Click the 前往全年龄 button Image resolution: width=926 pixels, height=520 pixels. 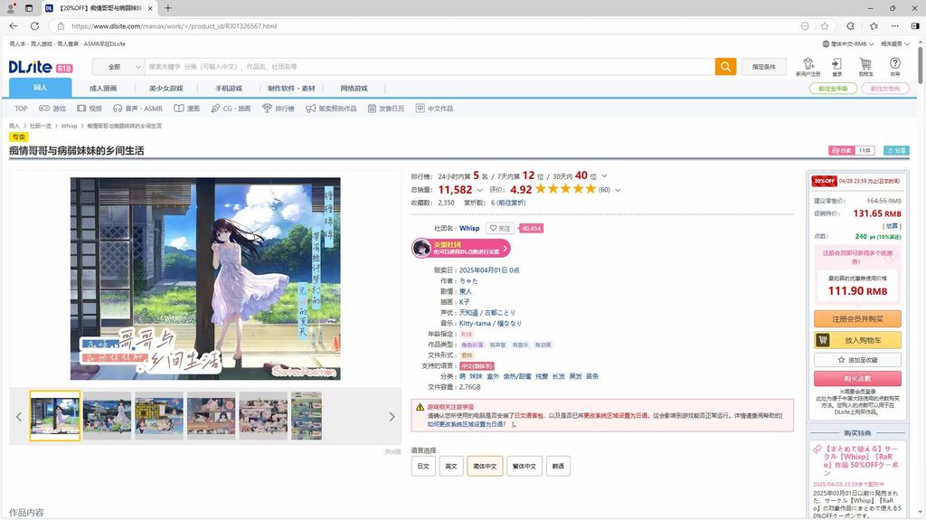click(x=833, y=89)
